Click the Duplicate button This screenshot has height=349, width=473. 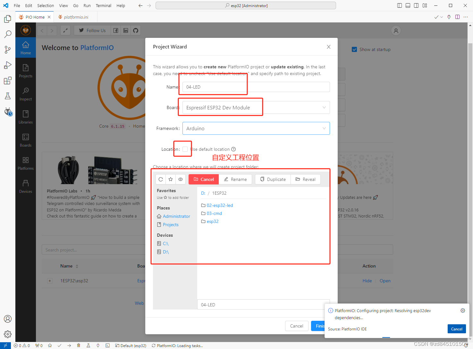point(273,179)
